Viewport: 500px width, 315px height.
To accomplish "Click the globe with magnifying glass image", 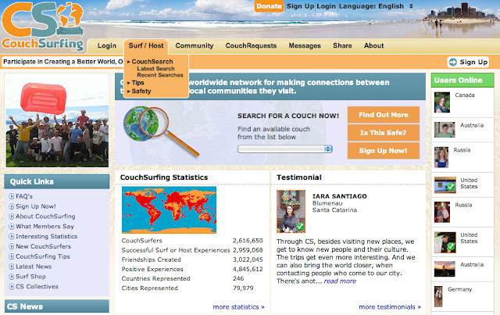I will (161, 131).
